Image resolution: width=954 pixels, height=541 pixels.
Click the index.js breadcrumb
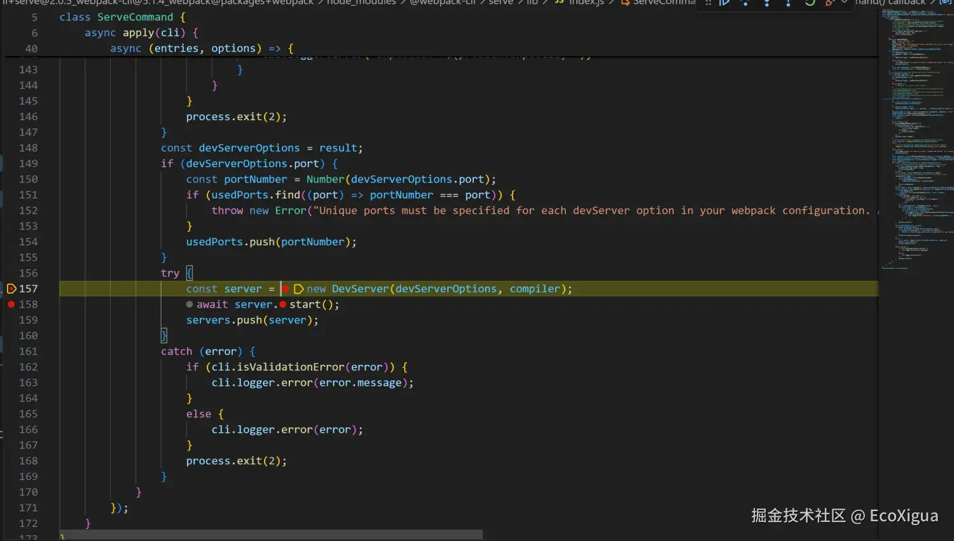click(579, 3)
